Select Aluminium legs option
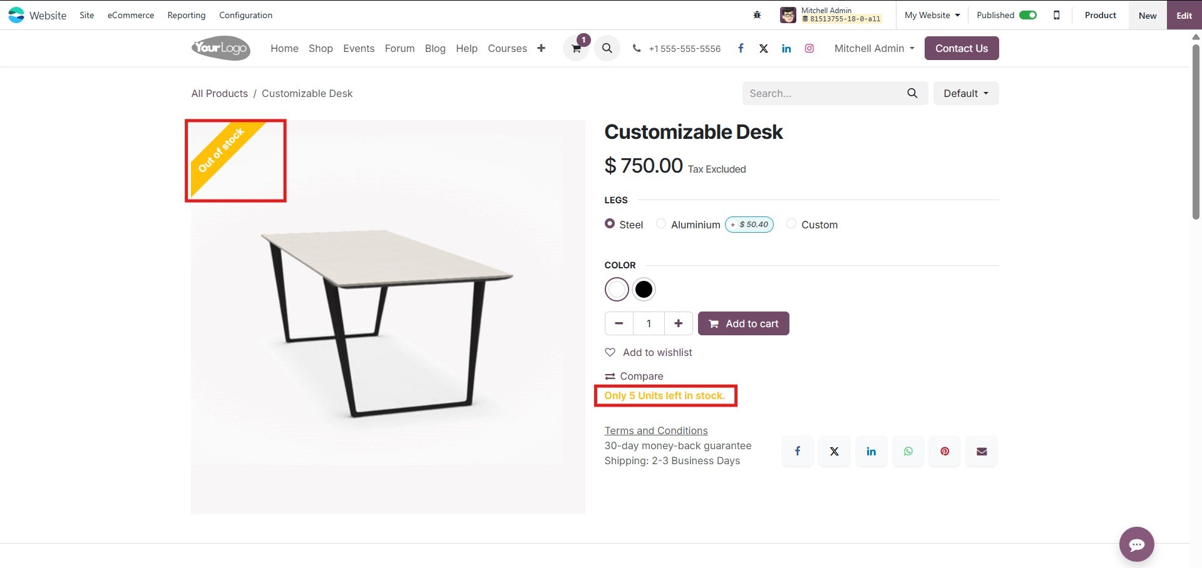The height and width of the screenshot is (568, 1202). [x=661, y=224]
